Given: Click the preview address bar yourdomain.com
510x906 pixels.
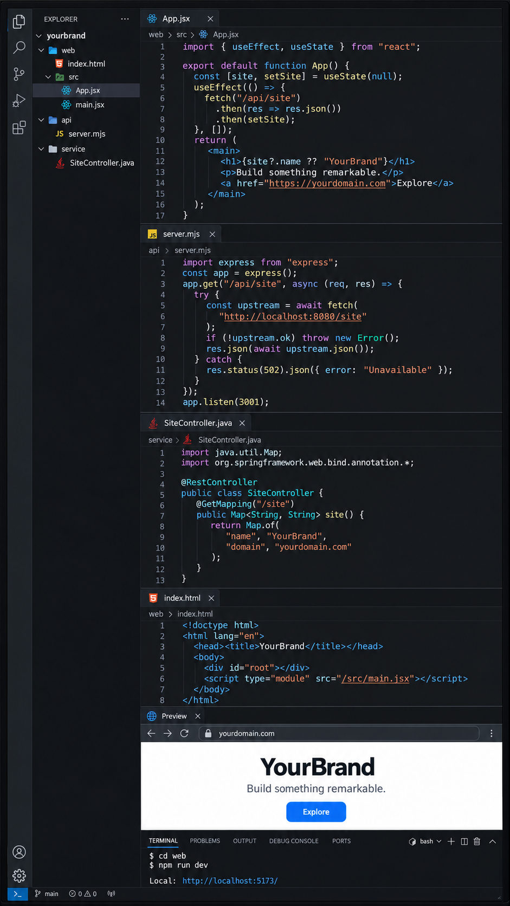Looking at the screenshot, I should pos(339,733).
